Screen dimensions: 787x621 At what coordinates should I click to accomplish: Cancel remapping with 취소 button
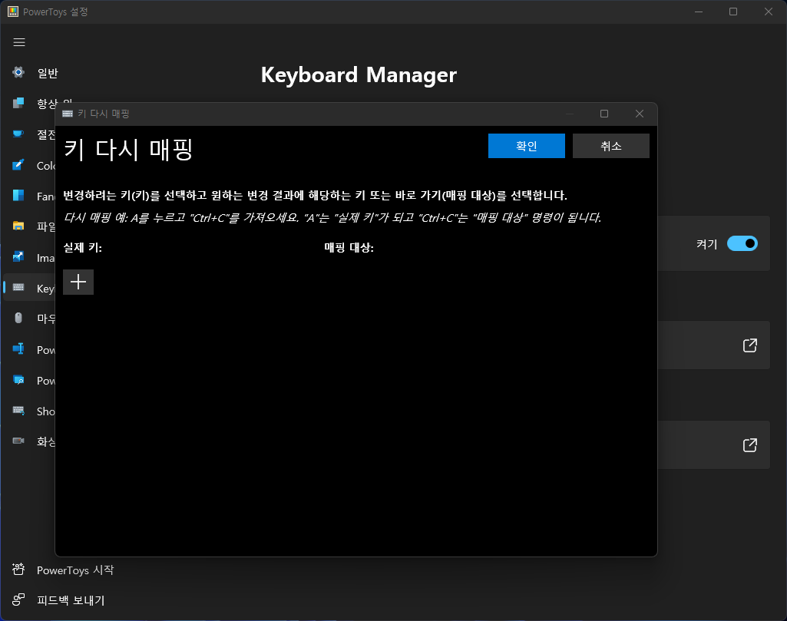click(611, 146)
